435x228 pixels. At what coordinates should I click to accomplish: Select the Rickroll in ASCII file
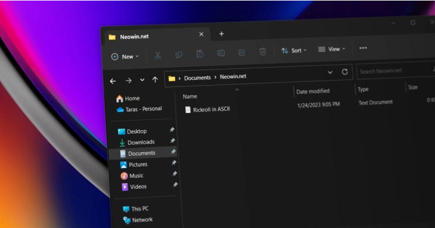(x=208, y=110)
